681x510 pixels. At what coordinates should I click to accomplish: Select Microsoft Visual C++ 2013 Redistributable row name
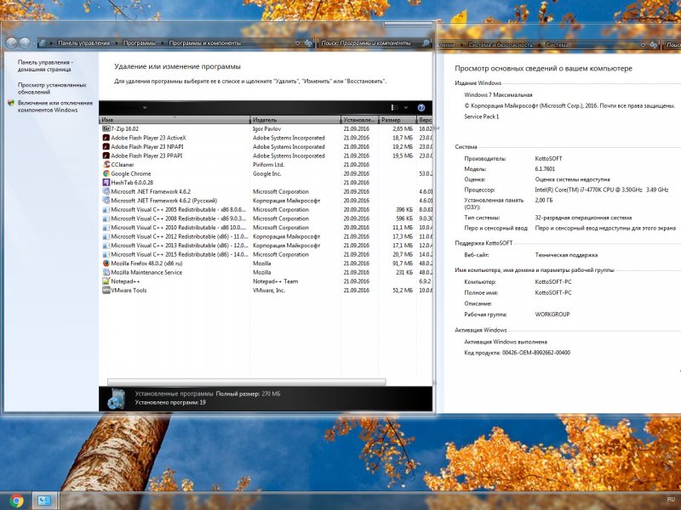(180, 246)
